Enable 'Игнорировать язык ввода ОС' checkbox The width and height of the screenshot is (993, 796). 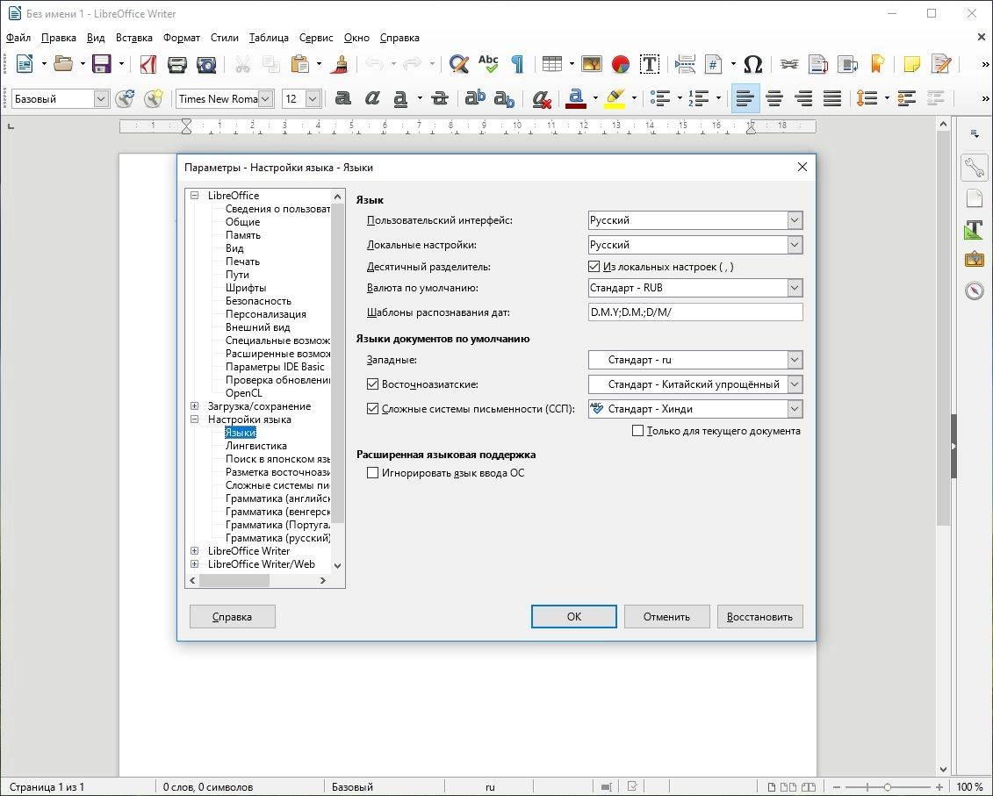click(x=372, y=473)
